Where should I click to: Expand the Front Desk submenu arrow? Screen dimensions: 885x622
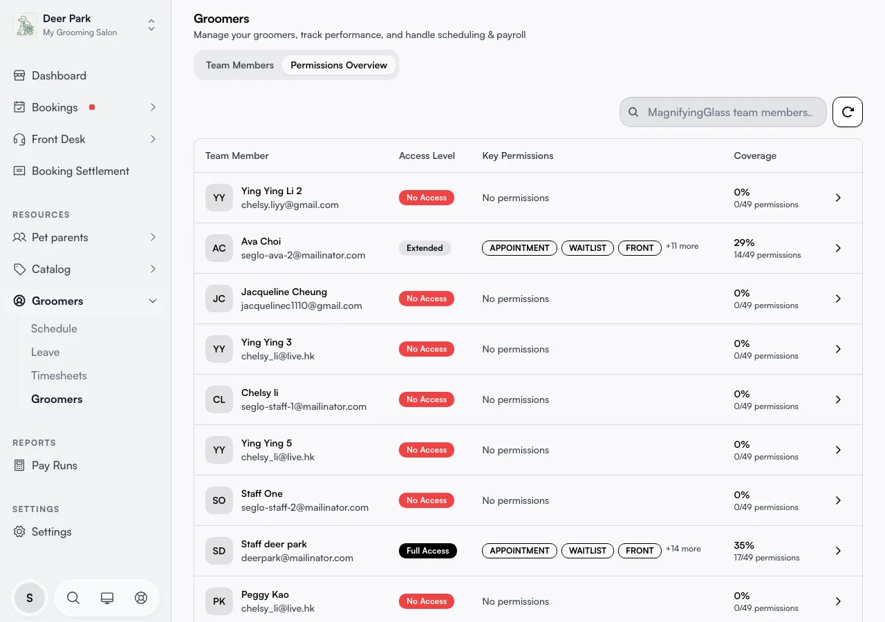pos(153,139)
